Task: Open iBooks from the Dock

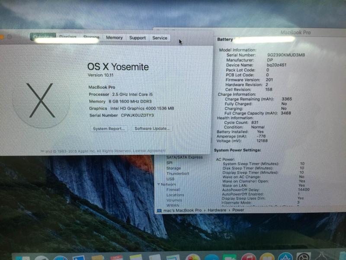Action: (x=267, y=257)
